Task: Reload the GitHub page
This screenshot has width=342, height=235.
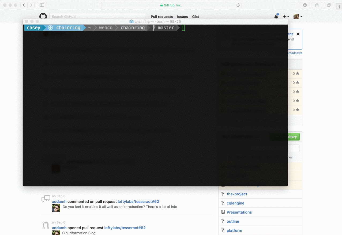Action: [238, 5]
